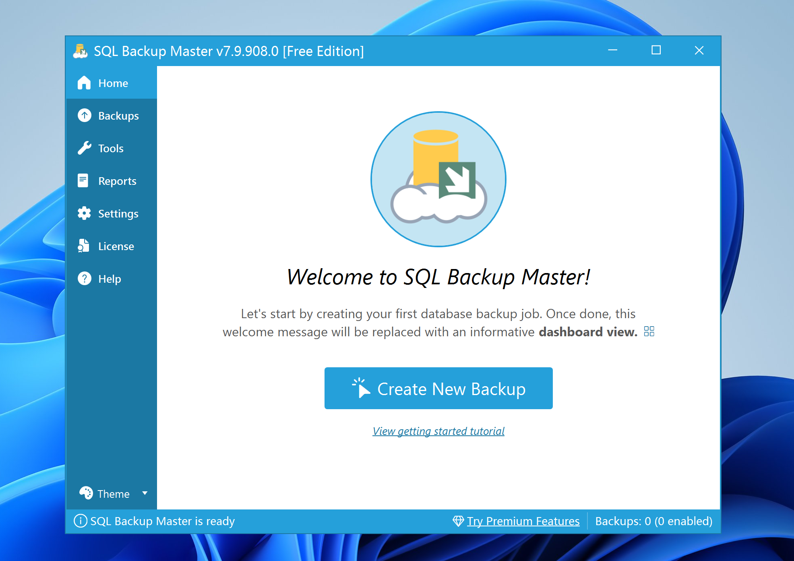Click the diamond icon beside Try Premium Features
Screen dimensions: 794x561
coord(458,521)
